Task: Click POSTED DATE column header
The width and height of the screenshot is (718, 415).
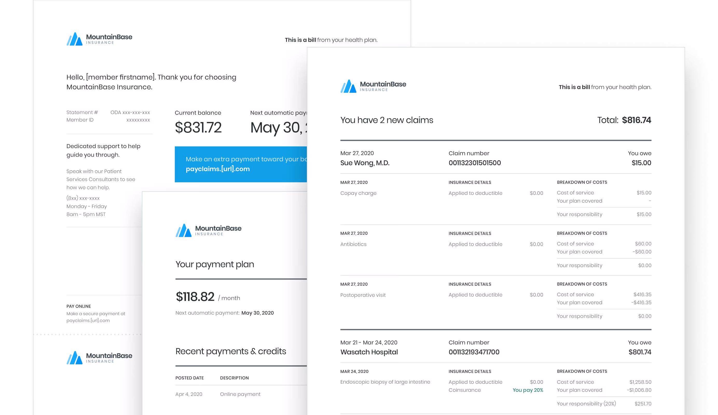Action: coord(189,378)
